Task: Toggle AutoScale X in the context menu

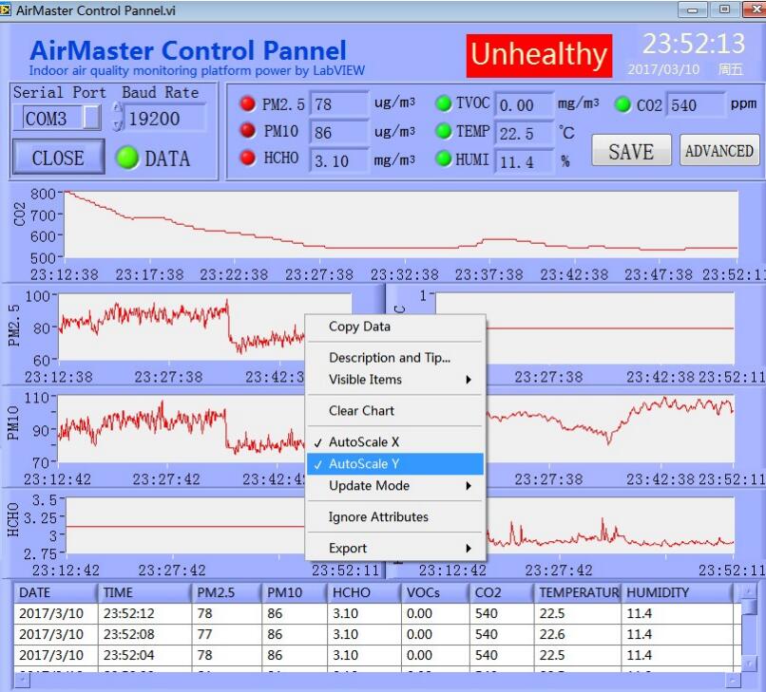Action: [x=395, y=442]
